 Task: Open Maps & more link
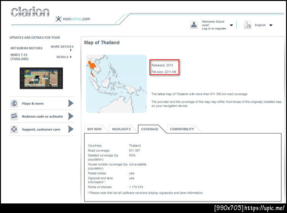pos(33,103)
